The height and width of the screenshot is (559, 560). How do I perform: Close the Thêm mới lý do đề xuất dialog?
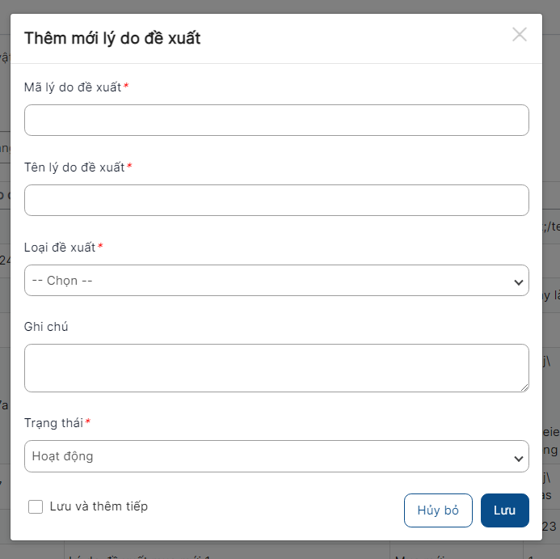(520, 34)
